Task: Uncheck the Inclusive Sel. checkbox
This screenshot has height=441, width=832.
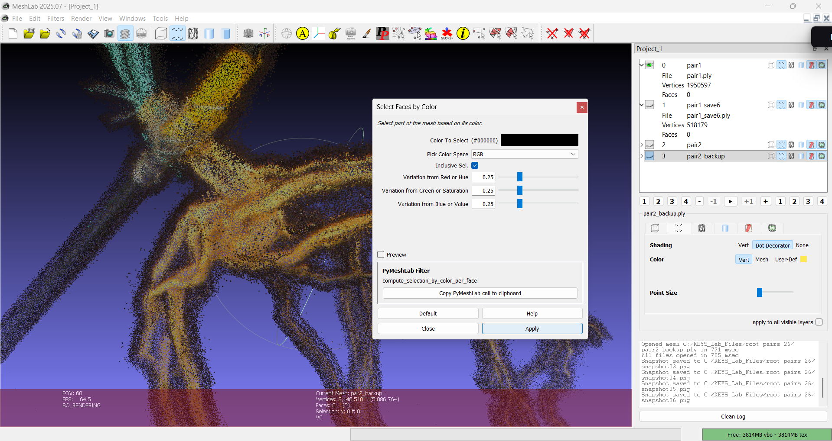Action: pos(475,165)
